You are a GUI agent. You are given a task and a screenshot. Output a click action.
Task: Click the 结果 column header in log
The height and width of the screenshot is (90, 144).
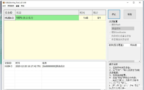point(44,63)
